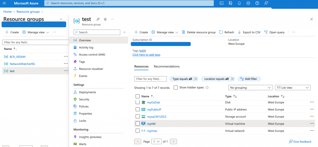
Task: Pin the test resource group to dashboard
Action: point(98,19)
